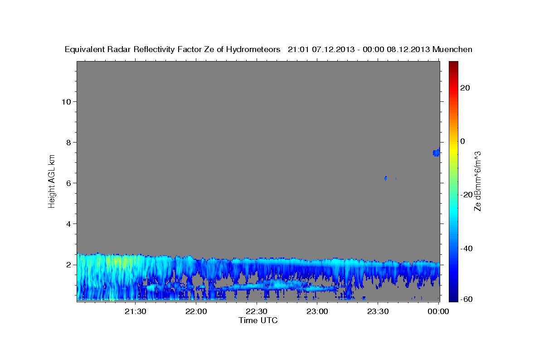
Task: Click the 'Height AGL km' axis label
Action: [x=52, y=181]
